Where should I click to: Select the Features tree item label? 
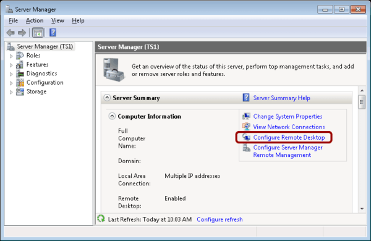pyautogui.click(x=37, y=64)
